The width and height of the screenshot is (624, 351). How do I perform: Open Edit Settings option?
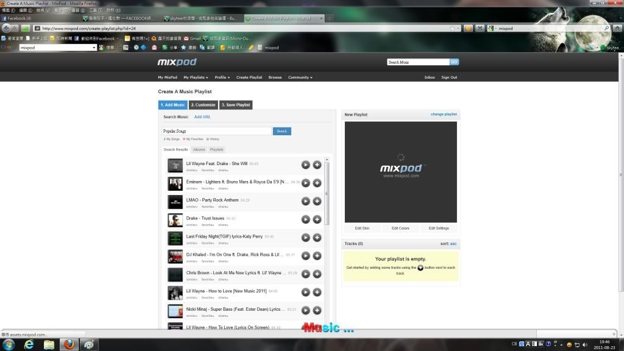coord(439,229)
